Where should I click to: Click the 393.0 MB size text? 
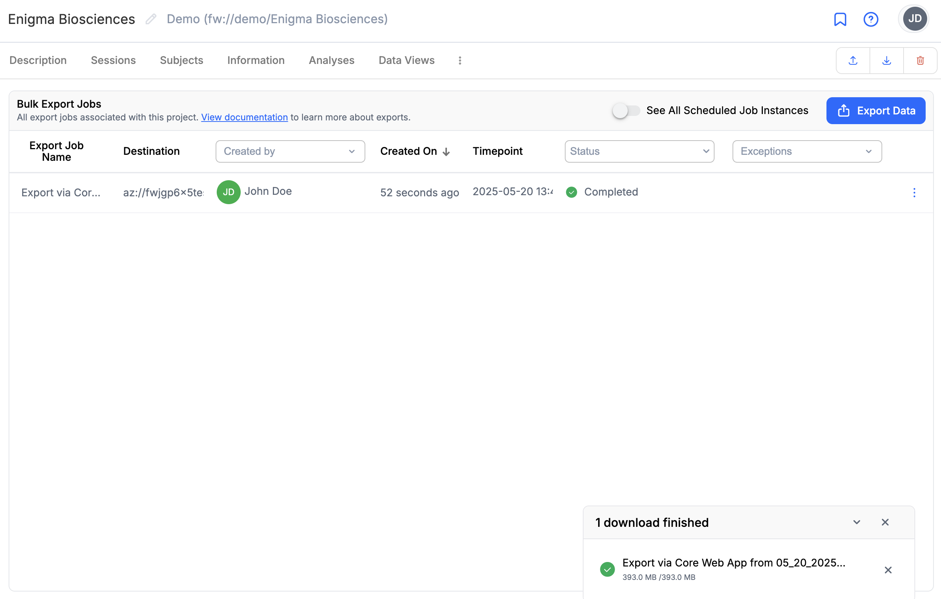click(658, 578)
